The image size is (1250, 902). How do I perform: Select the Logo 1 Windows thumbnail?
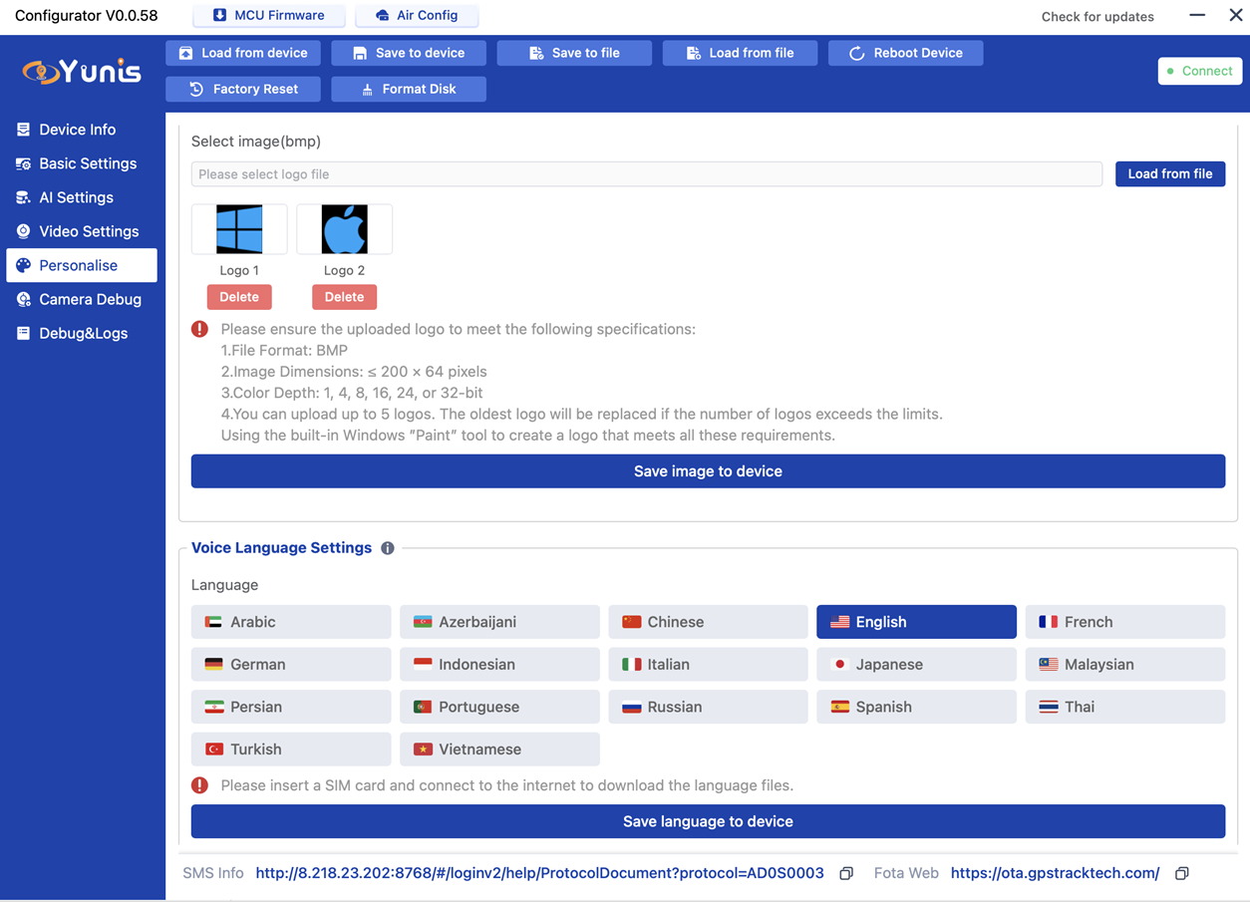[x=239, y=229]
